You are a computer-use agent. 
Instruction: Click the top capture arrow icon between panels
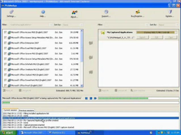pos(91,43)
